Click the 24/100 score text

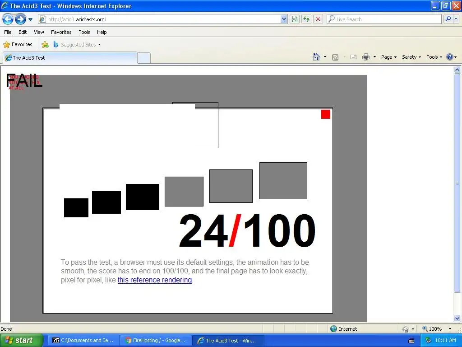click(247, 231)
